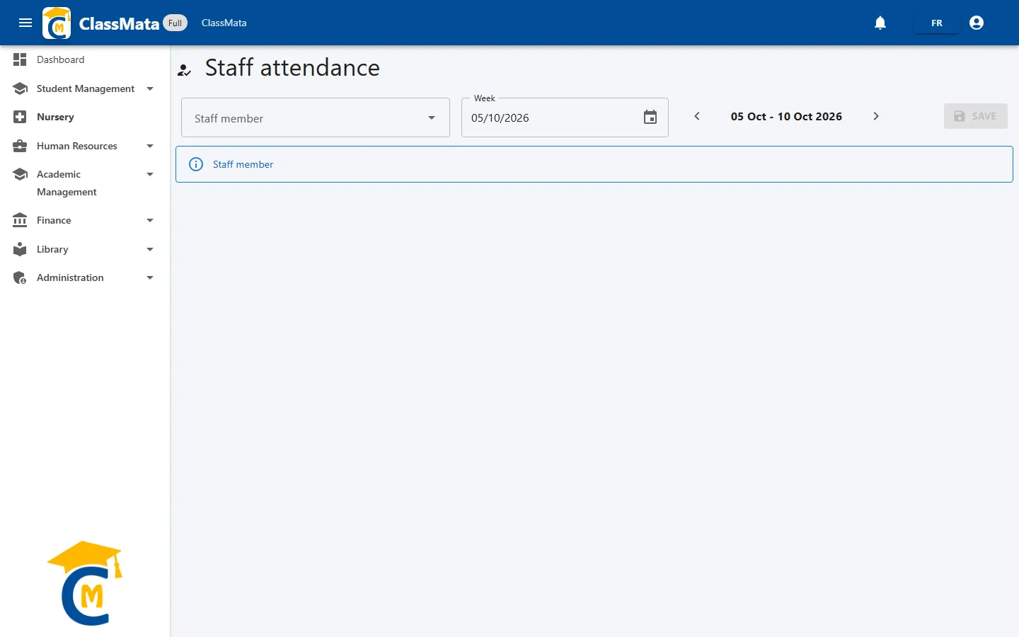1019x637 pixels.
Task: Expand Library submenu arrow
Action: point(150,249)
